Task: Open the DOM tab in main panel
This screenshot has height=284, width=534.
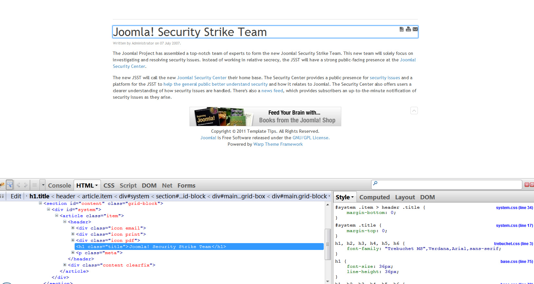Action: pos(149,185)
